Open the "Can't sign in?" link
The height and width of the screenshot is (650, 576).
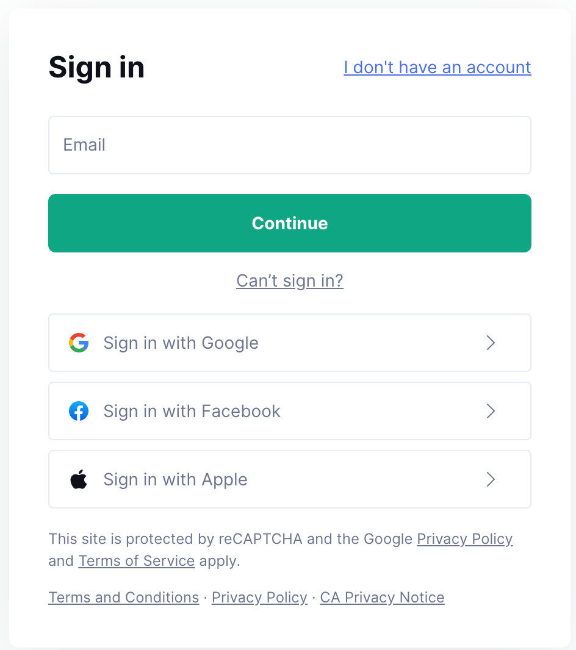[x=290, y=280]
